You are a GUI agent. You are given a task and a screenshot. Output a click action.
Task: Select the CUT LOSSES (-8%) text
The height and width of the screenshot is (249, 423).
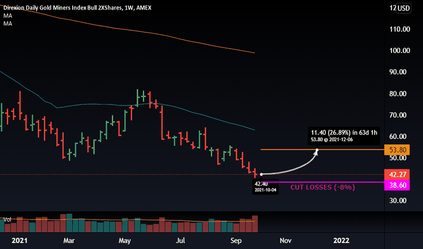323,187
